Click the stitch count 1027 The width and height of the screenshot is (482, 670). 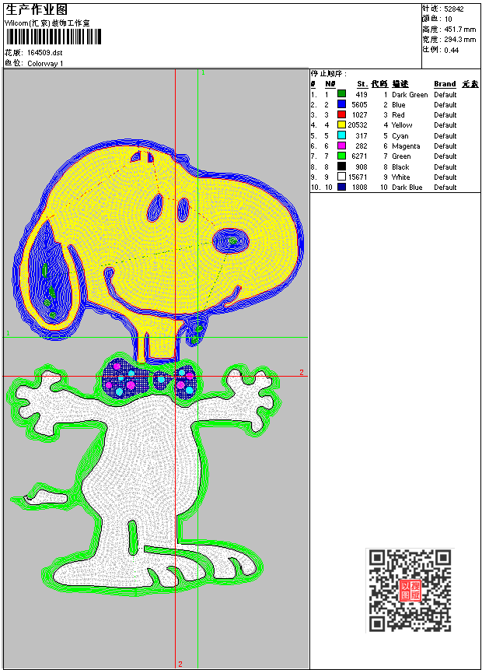pos(359,115)
